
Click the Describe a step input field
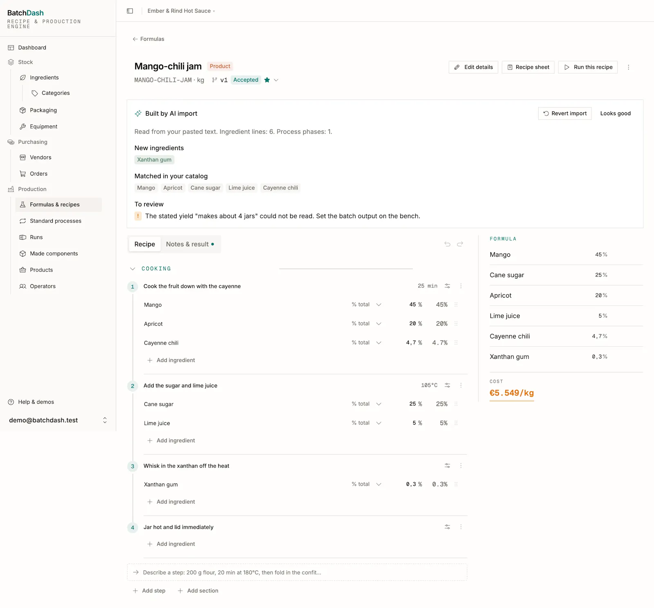pos(297,572)
